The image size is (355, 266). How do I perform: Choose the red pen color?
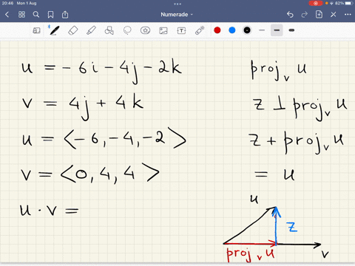click(217, 30)
